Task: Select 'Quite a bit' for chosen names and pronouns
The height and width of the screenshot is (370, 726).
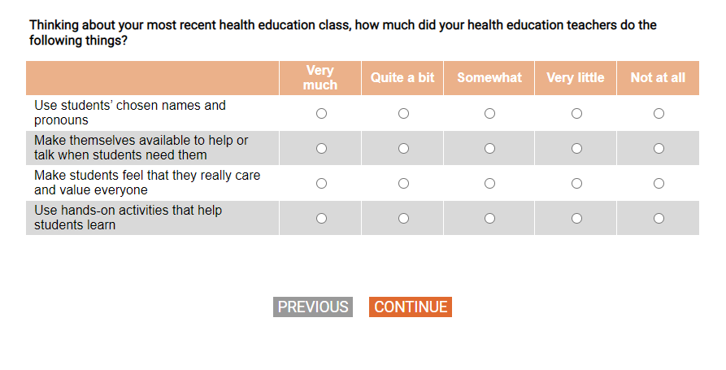Action: [x=403, y=114]
